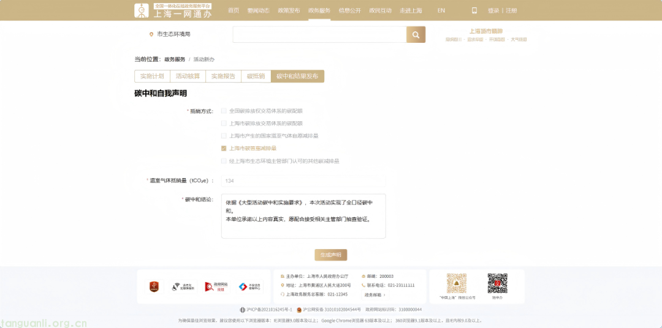Screen dimensions: 662x328
Task: Click the address 上海市黄浦区人民大道200号
Action: (x=324, y=285)
